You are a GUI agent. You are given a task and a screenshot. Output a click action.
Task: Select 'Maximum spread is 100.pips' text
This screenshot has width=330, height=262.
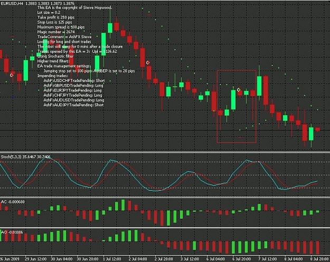click(61, 27)
